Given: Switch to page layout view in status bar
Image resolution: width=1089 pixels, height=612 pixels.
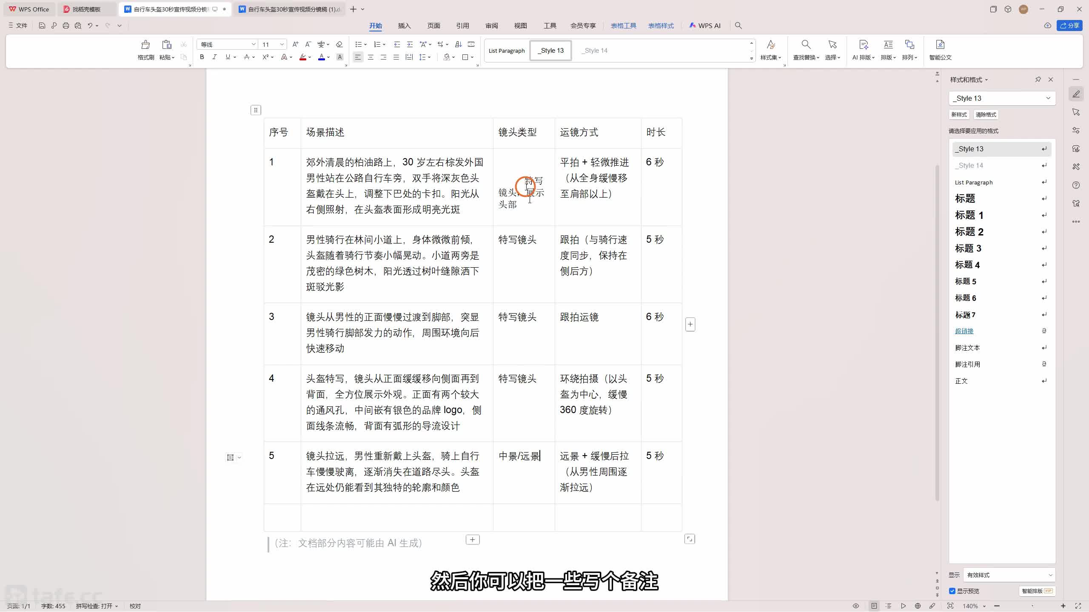Looking at the screenshot, I should point(874,606).
